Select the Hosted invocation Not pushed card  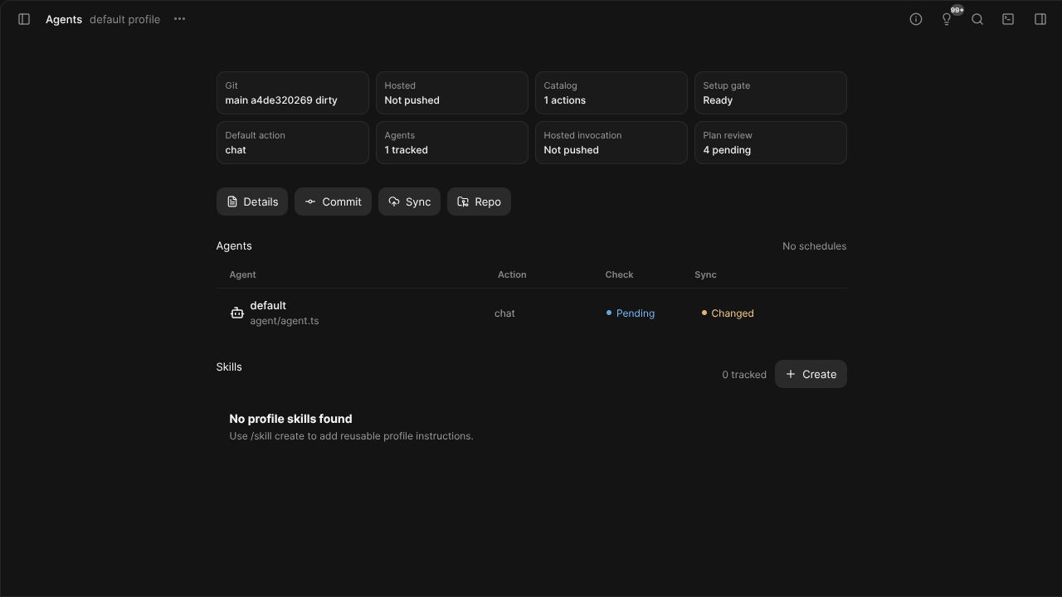pyautogui.click(x=611, y=143)
